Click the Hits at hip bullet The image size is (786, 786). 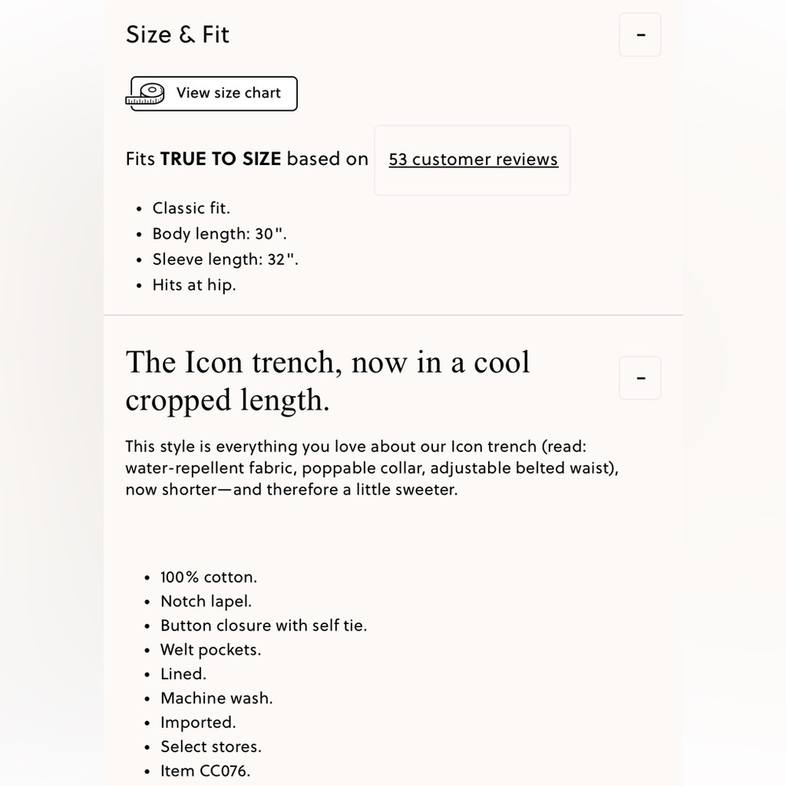click(194, 285)
